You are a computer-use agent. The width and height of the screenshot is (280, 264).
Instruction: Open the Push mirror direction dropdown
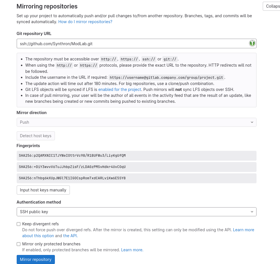[136, 122]
